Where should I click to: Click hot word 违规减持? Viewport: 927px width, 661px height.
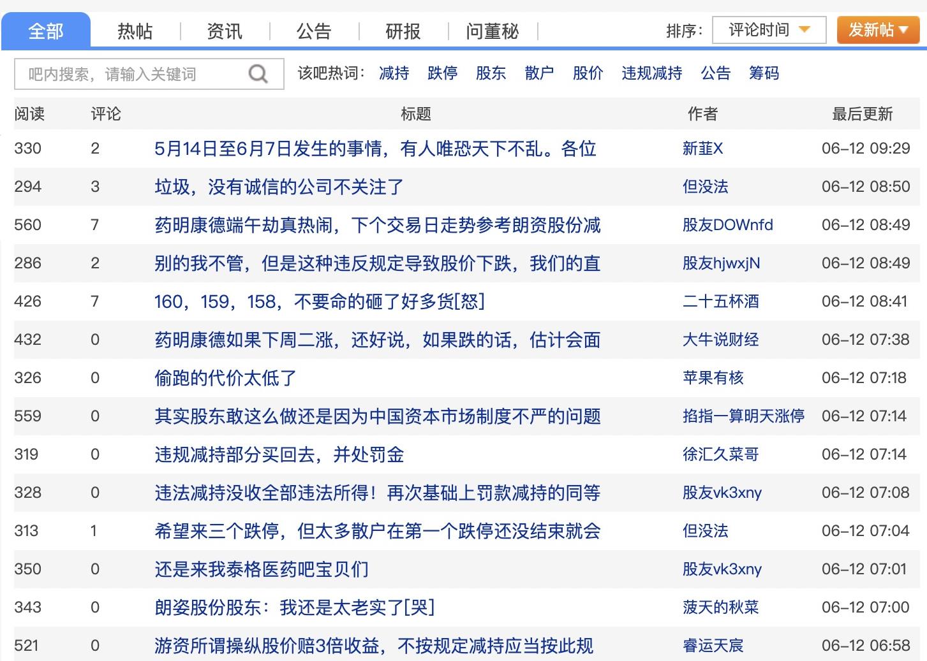tap(652, 73)
